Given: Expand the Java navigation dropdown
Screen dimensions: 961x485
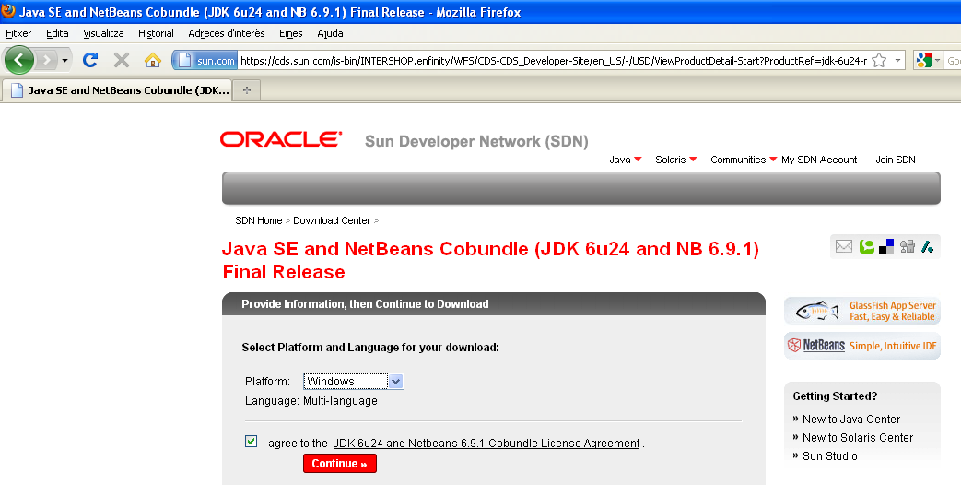Looking at the screenshot, I should [625, 160].
